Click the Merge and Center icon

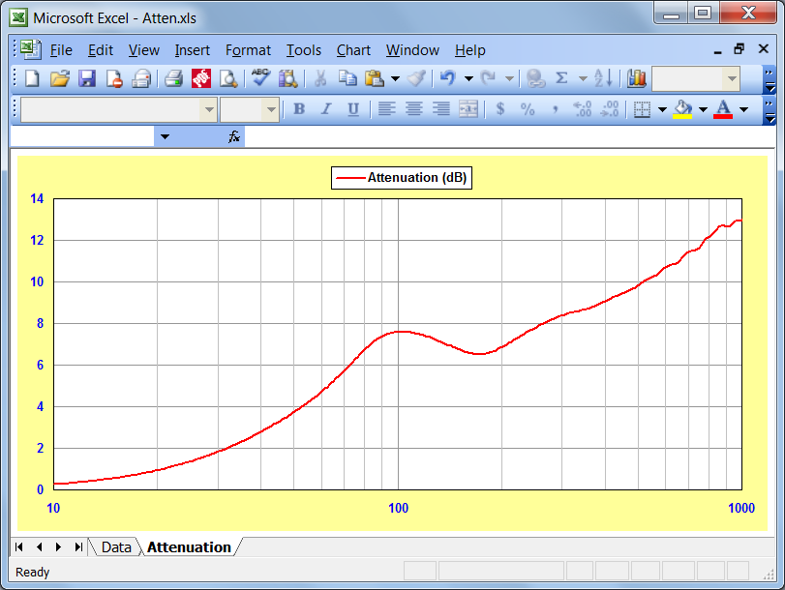(x=468, y=109)
